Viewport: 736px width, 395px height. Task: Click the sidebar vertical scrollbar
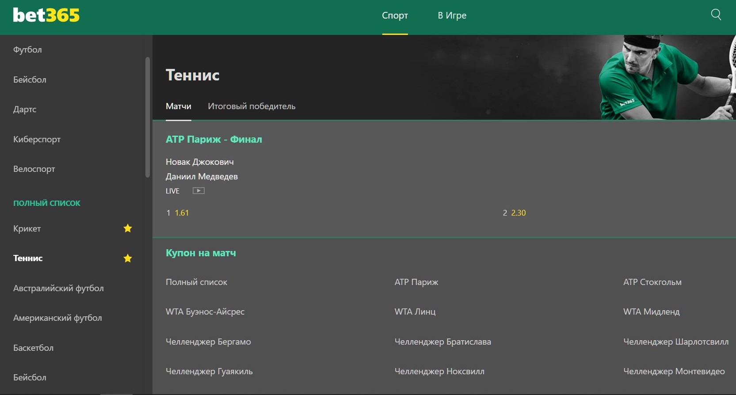click(148, 117)
